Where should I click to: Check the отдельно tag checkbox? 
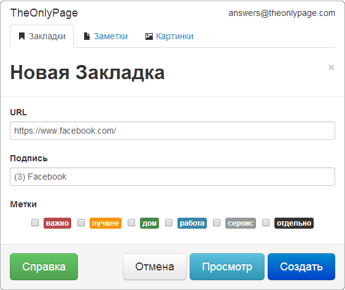[266, 223]
